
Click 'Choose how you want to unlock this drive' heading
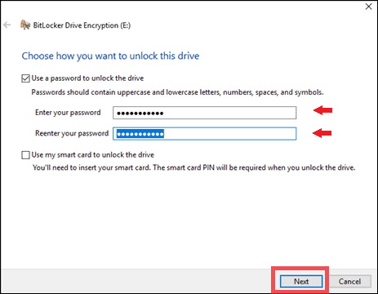(x=110, y=56)
